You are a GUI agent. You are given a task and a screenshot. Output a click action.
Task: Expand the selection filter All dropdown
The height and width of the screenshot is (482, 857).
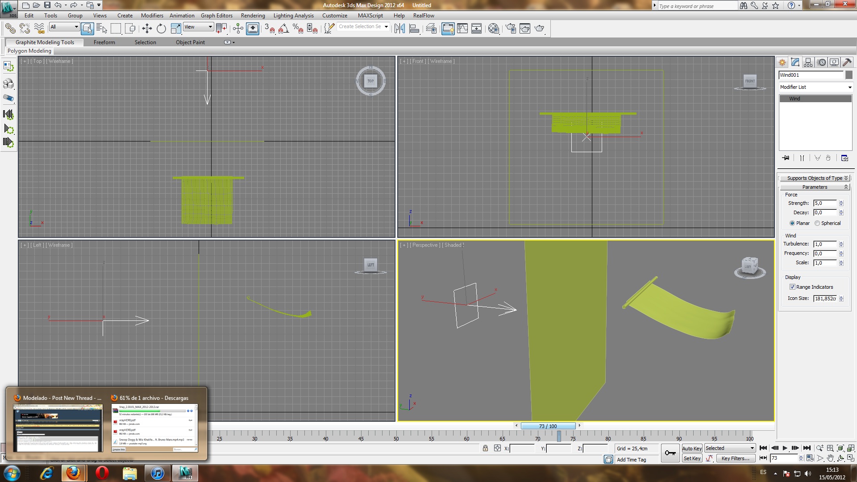[x=64, y=27]
